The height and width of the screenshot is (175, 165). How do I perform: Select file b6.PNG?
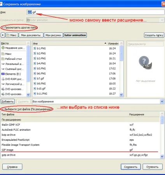tap(76, 73)
